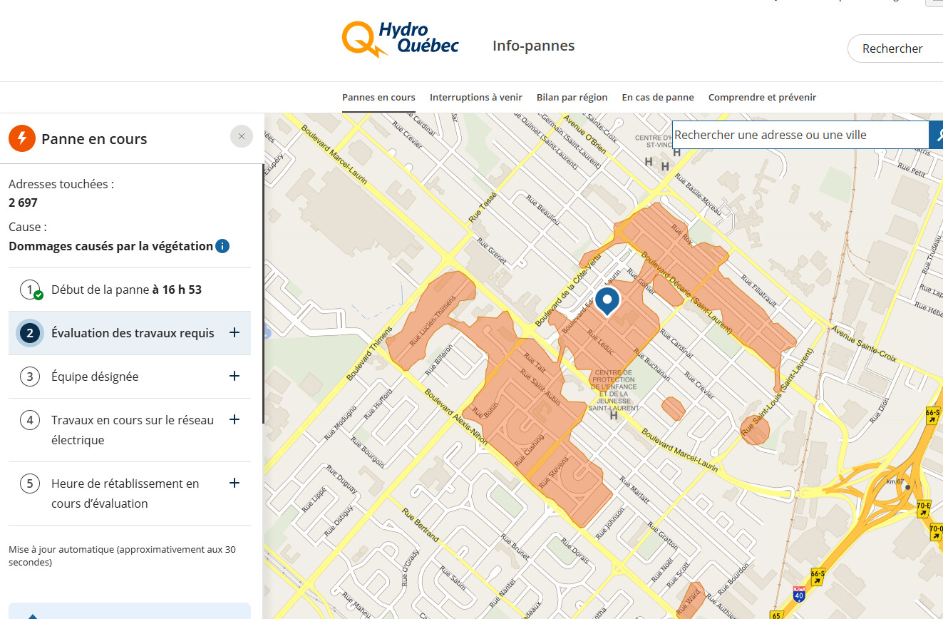Switch to the Interruptions à venir tab
Image resolution: width=943 pixels, height=619 pixels.
pyautogui.click(x=475, y=97)
